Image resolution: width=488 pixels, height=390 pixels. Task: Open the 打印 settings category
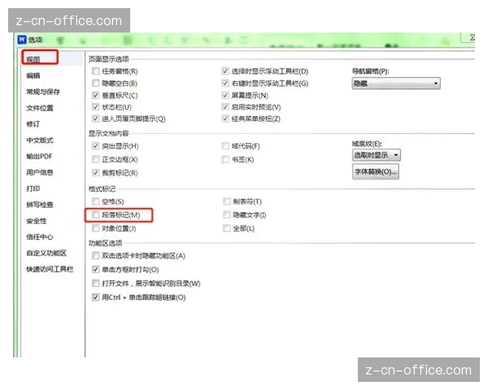(x=33, y=188)
